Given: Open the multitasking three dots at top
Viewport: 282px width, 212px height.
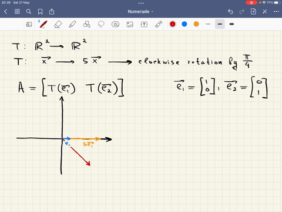Looking at the screenshot, I should 141,3.
